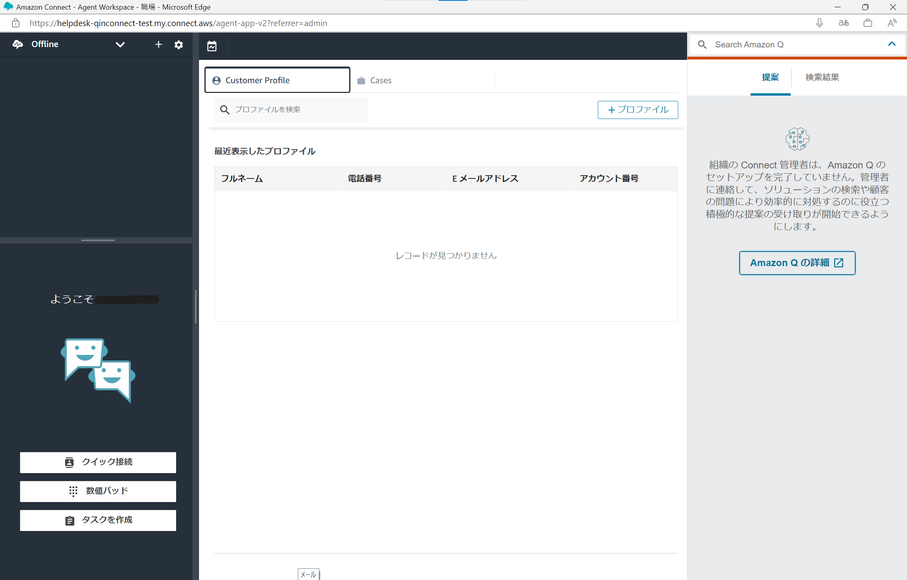Click the ようこそ welcome text

[x=72, y=299]
